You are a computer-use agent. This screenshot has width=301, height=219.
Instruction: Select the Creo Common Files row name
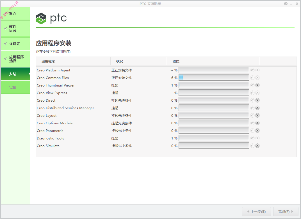[x=53, y=78]
